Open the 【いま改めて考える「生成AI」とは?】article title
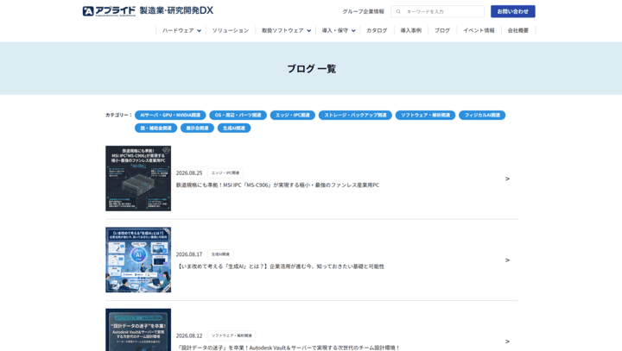 coord(280,266)
